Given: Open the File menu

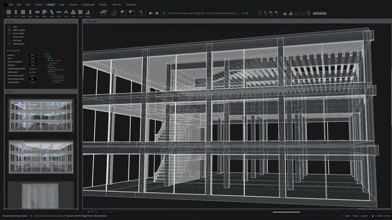Looking at the screenshot, I should click(x=11, y=4).
